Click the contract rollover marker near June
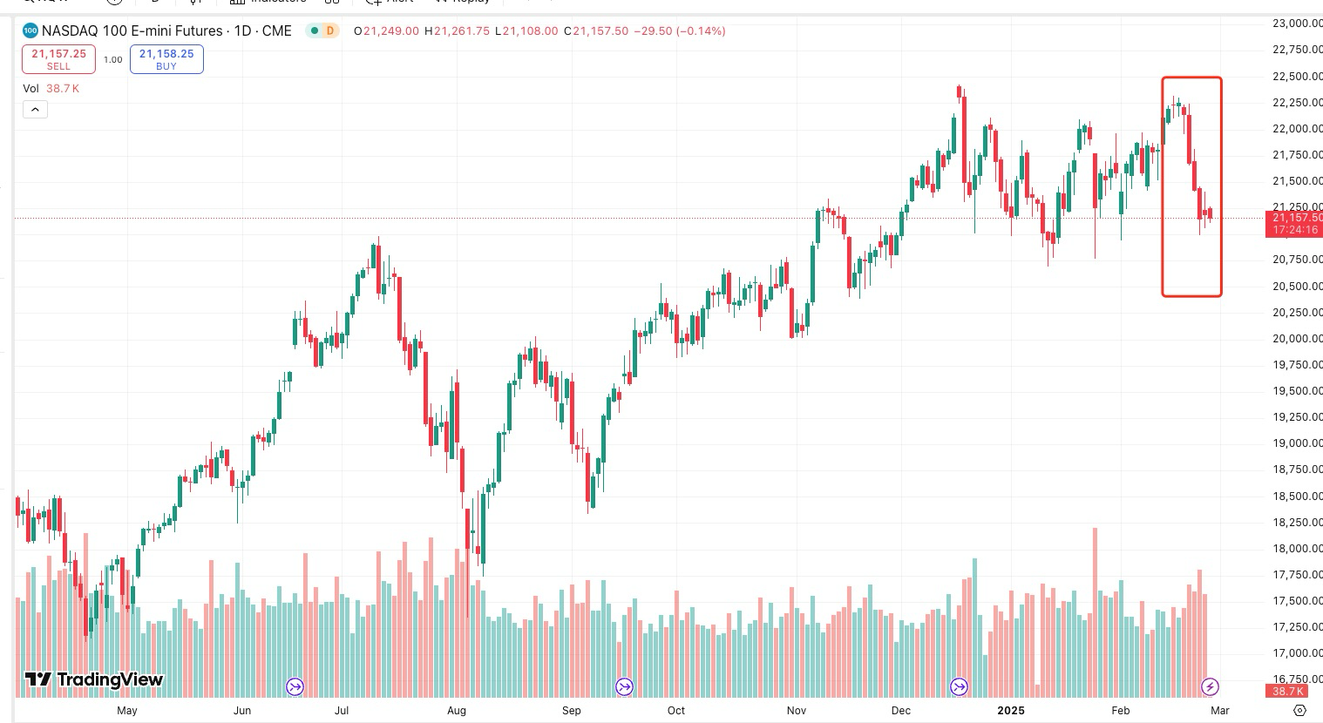 [x=295, y=687]
